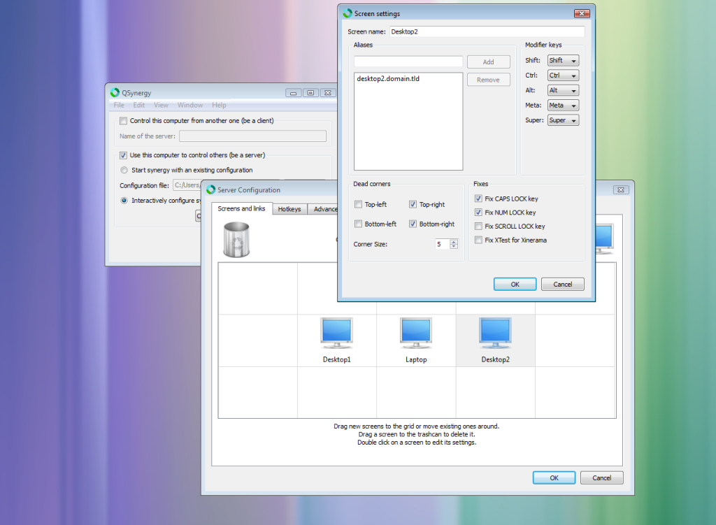Open the Window menu in QSynergy

[x=190, y=105]
